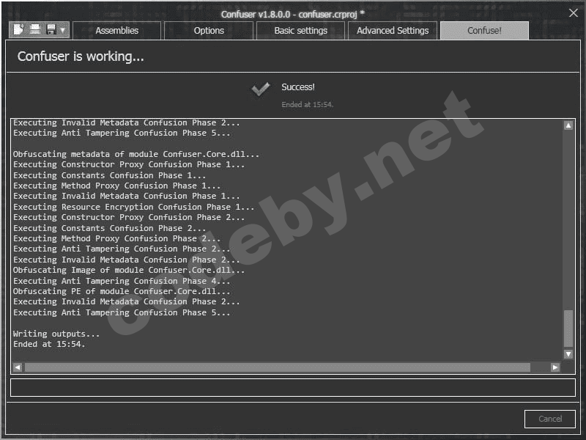The height and width of the screenshot is (440, 586).
Task: Open a project via the toolbar icon
Action: [x=35, y=29]
